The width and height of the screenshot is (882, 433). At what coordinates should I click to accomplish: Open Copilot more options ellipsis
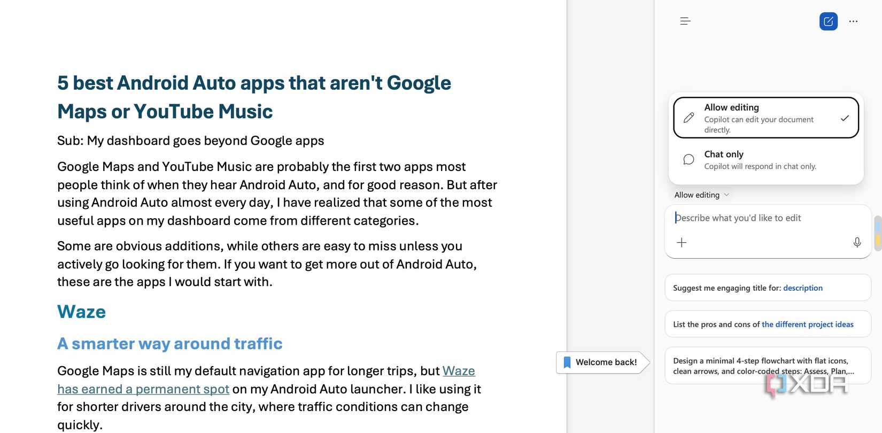pos(853,21)
